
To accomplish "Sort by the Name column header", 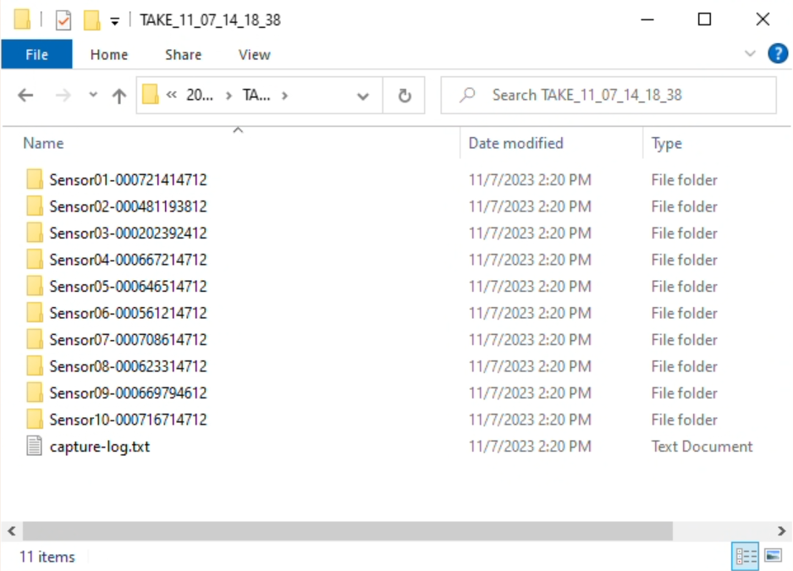I will pos(43,143).
